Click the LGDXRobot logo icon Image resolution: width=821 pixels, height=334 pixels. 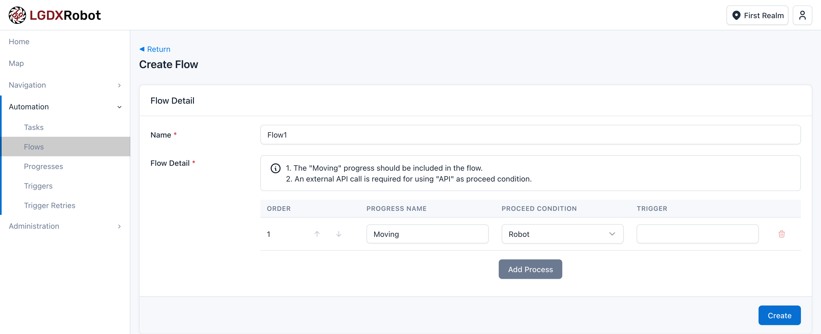coord(17,15)
